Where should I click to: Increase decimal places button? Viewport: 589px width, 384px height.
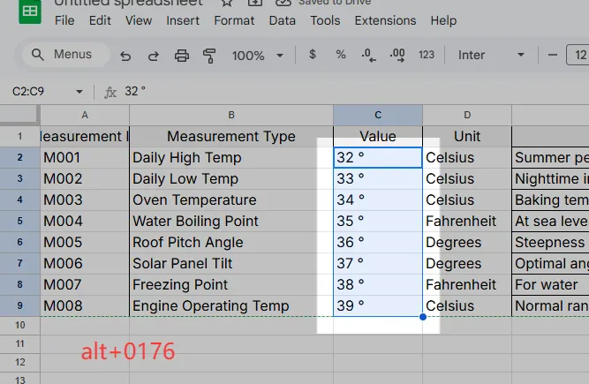(x=397, y=55)
